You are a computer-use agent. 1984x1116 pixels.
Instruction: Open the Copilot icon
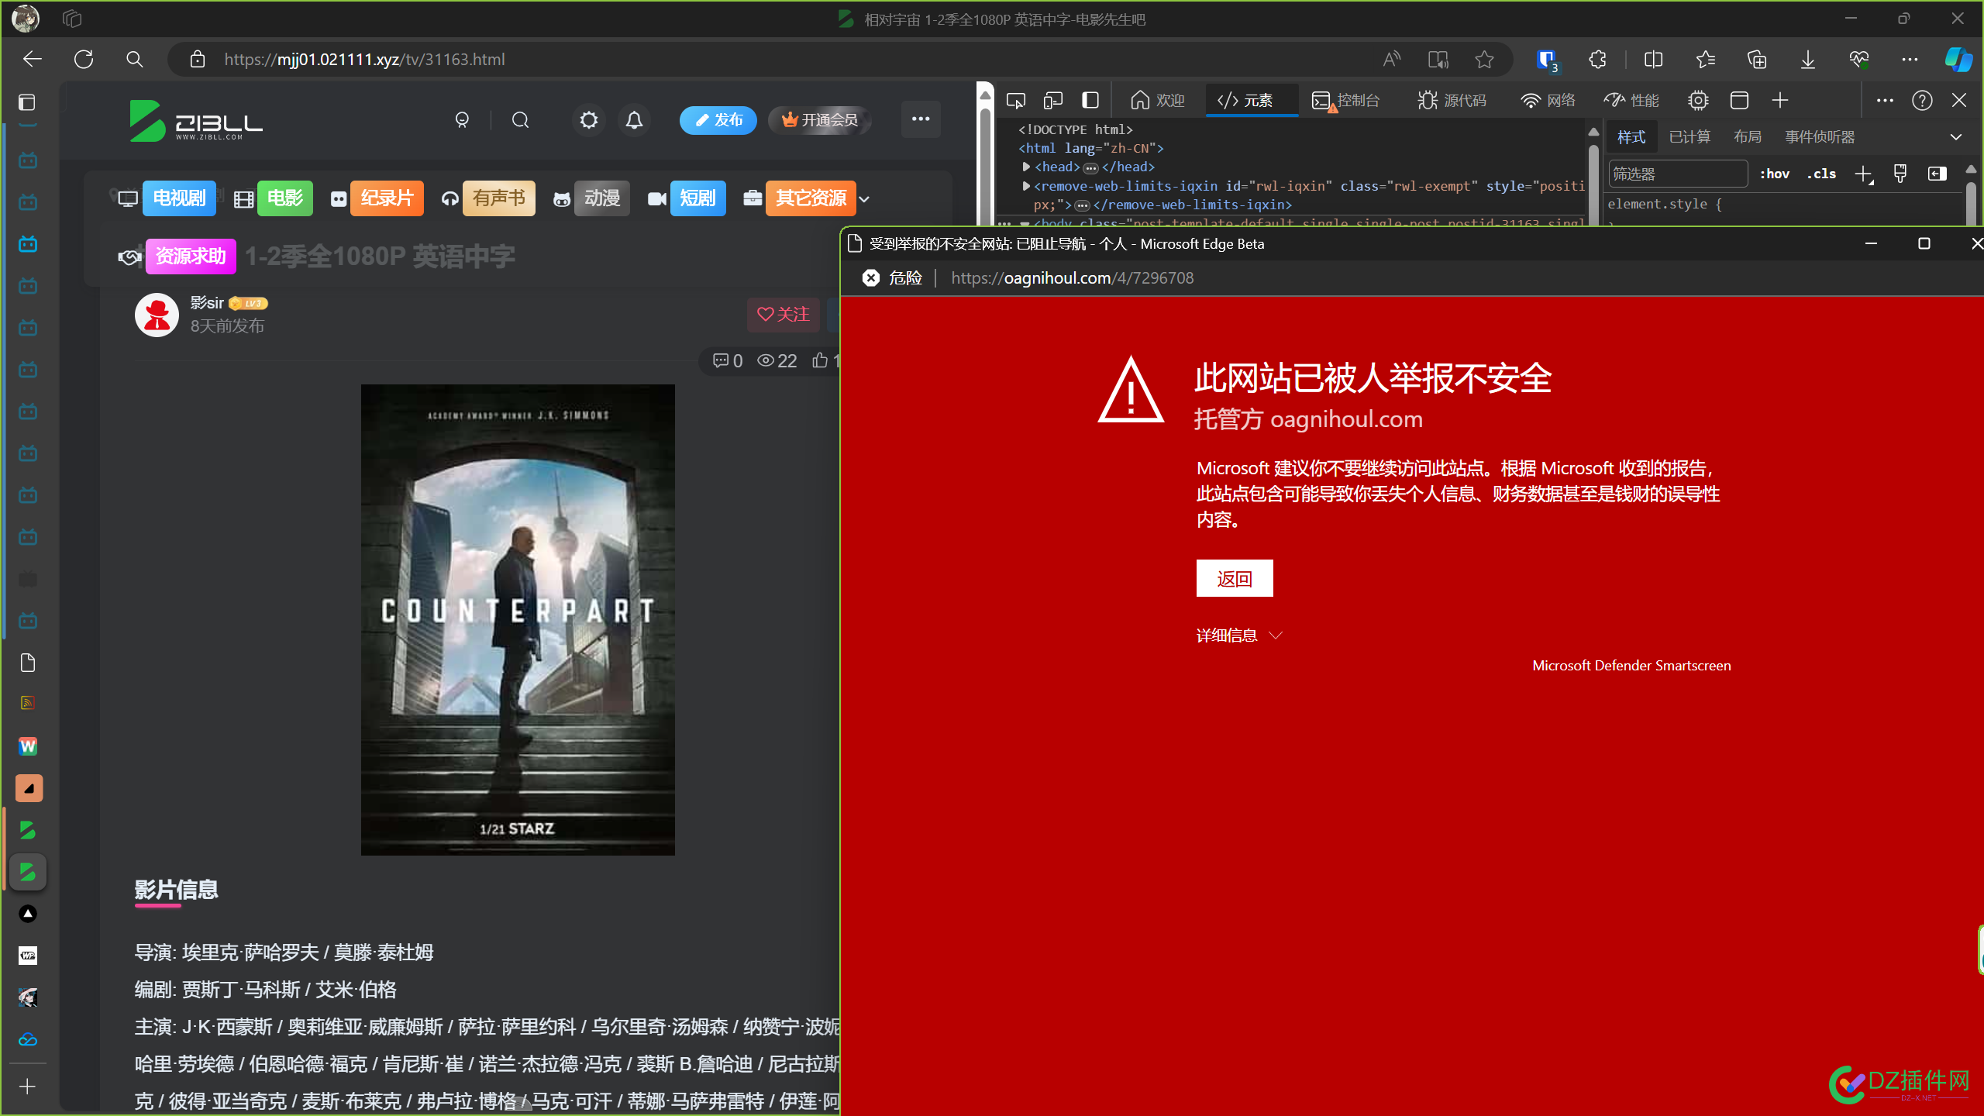pyautogui.click(x=1958, y=60)
